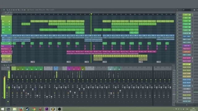This screenshot has width=198, height=111.
Task: Open the Mixer layout dropdown labeled Wide
Action: [14, 65]
